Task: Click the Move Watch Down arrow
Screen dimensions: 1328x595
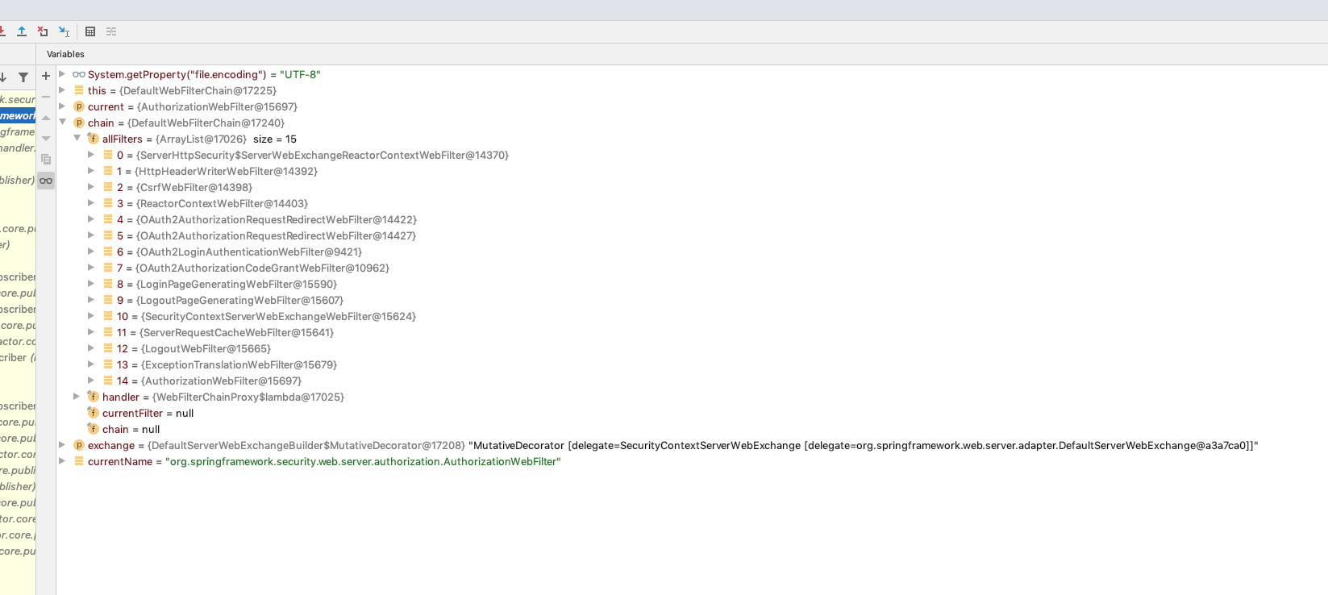Action: click(46, 139)
